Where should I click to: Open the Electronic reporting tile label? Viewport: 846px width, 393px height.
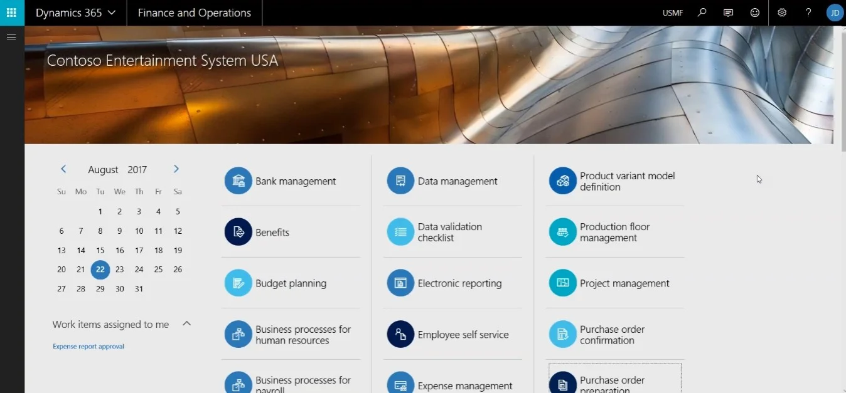(x=460, y=283)
